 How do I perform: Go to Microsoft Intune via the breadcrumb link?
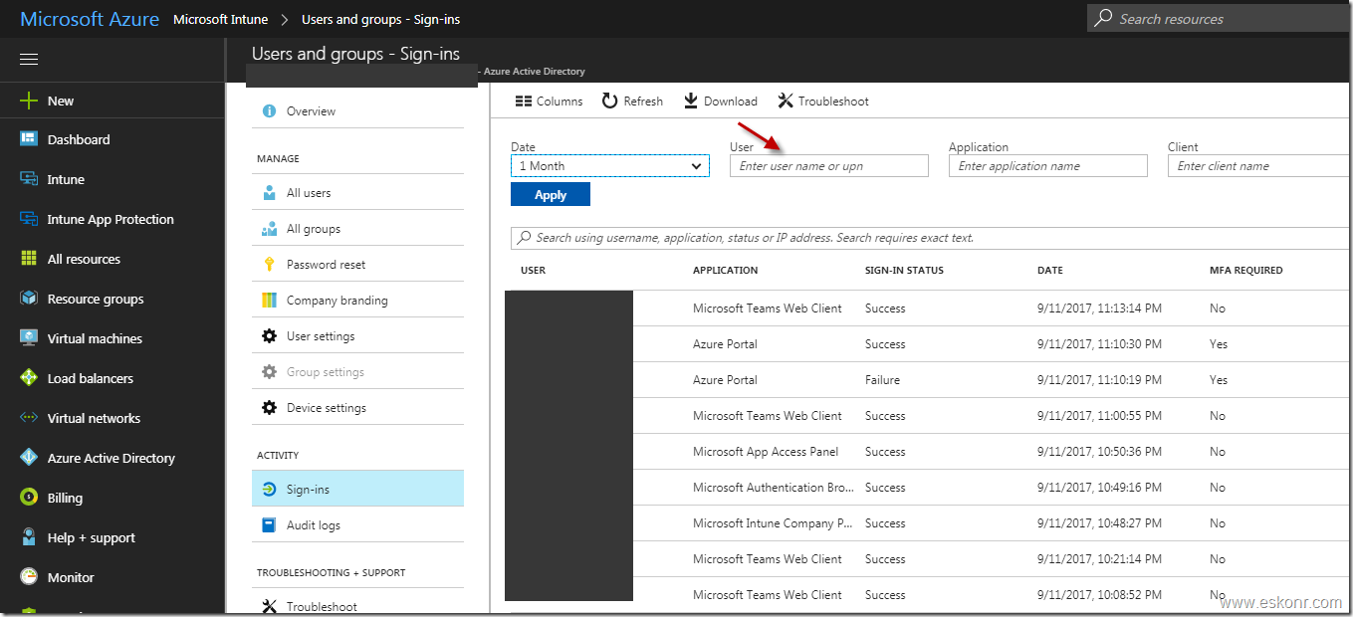(x=220, y=18)
